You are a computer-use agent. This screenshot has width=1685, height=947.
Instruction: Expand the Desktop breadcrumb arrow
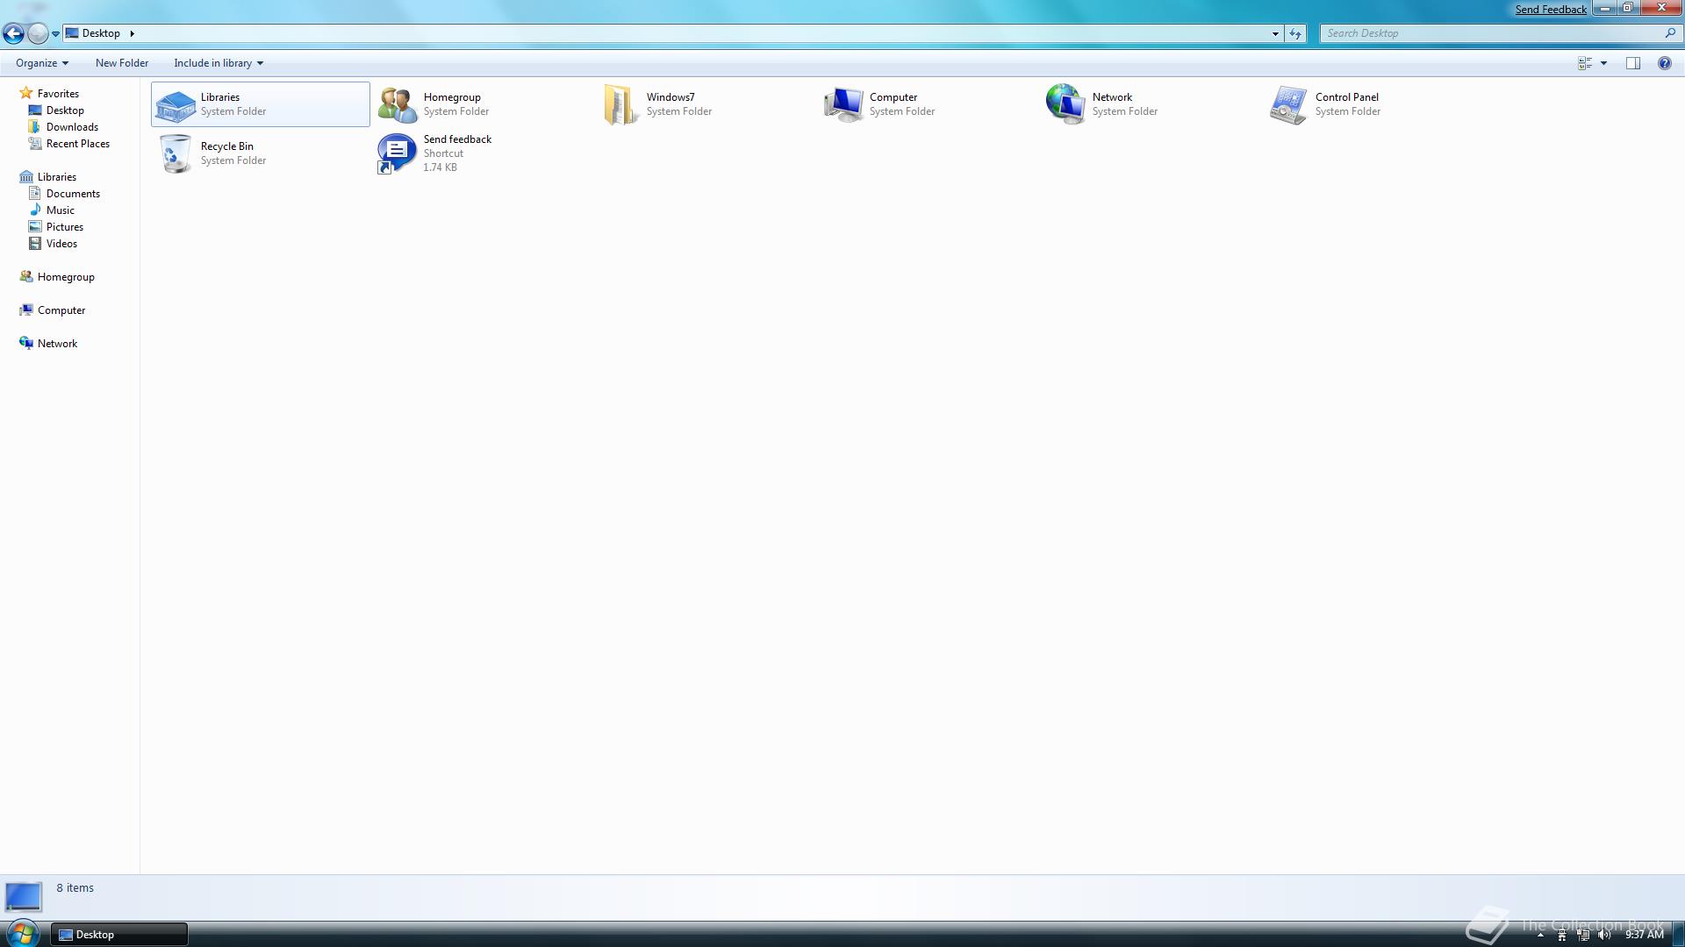point(132,33)
